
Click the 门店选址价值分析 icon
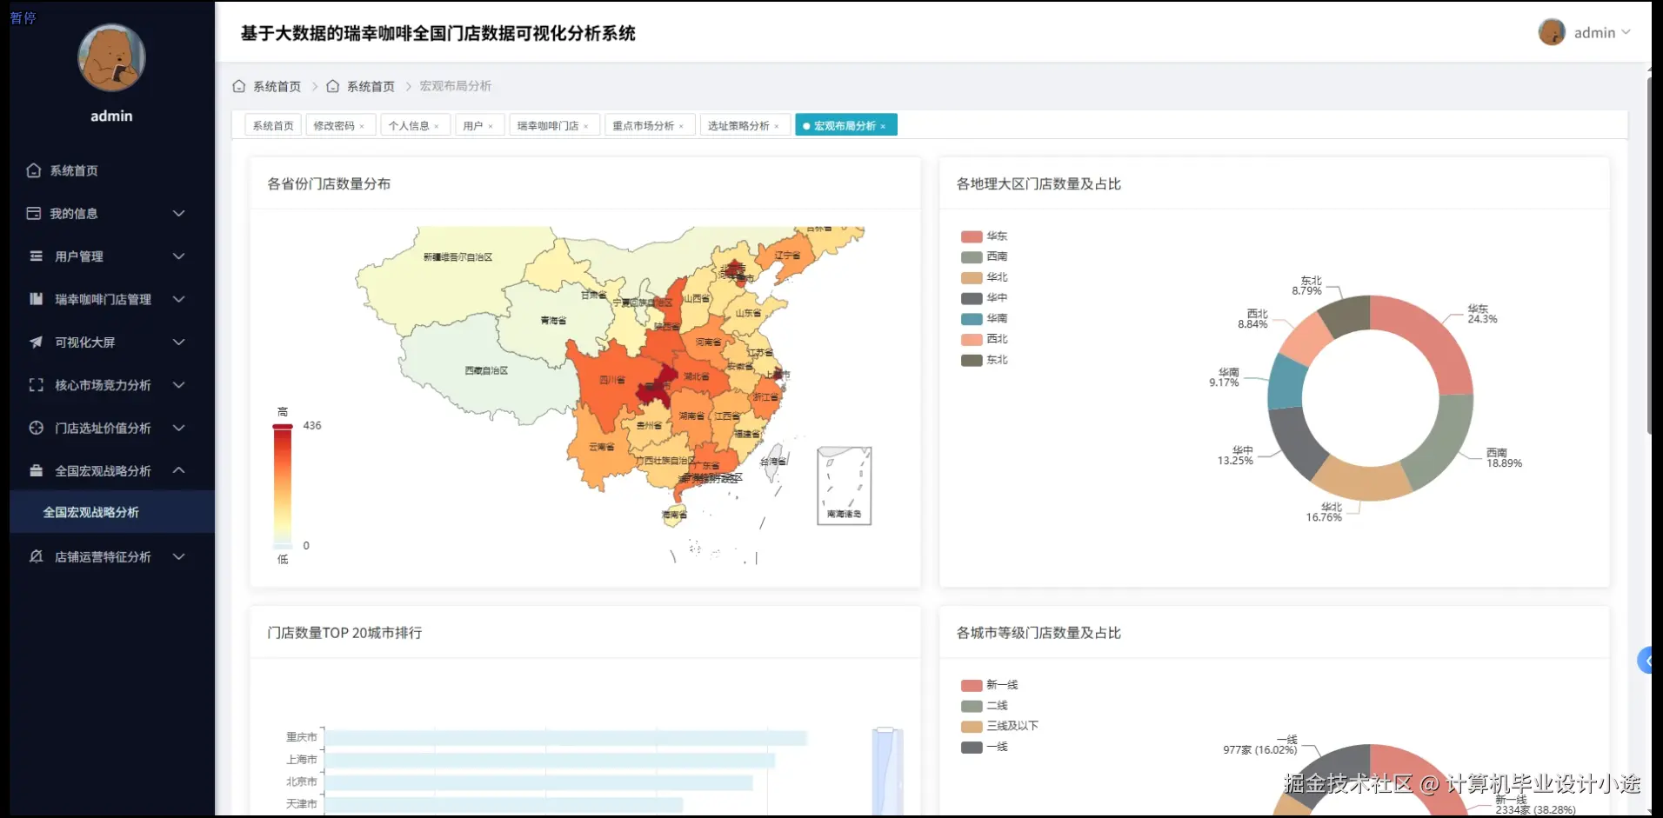click(36, 428)
